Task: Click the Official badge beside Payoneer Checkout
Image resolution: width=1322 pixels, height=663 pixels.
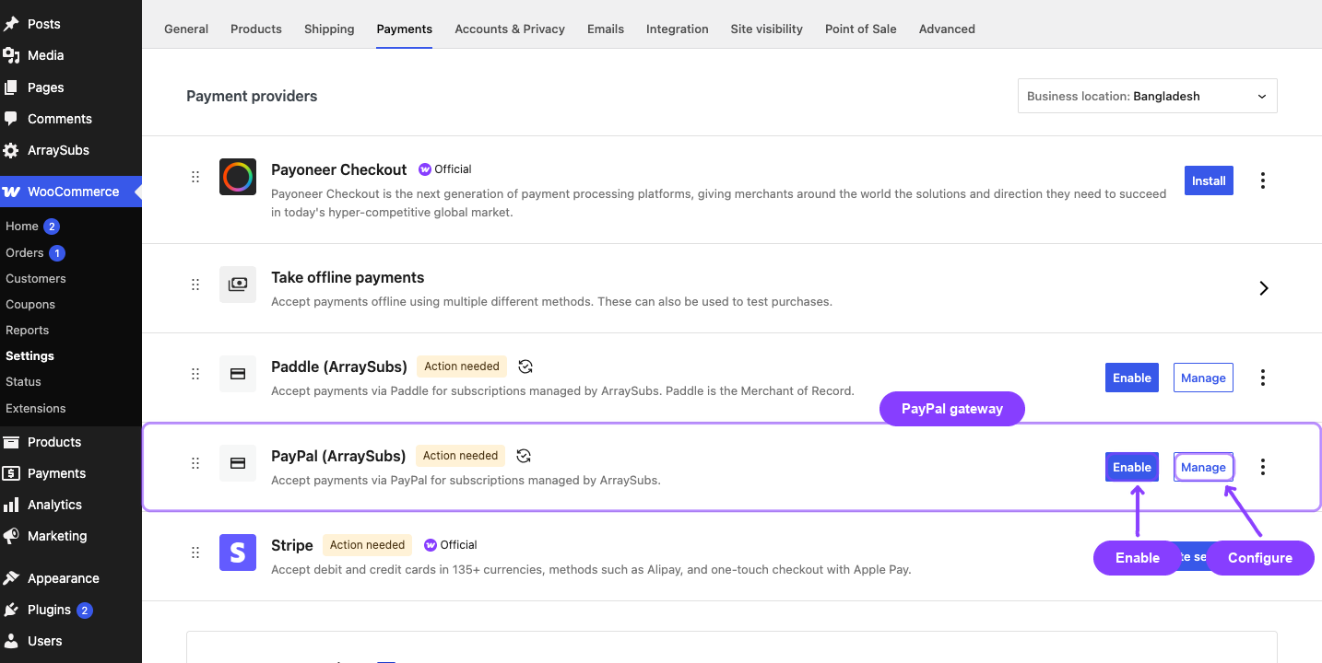Action: click(445, 169)
